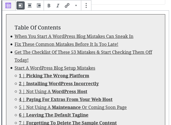Open 'Fix These Common Mistakes Before It Is Too Late!' link

(x=66, y=44)
